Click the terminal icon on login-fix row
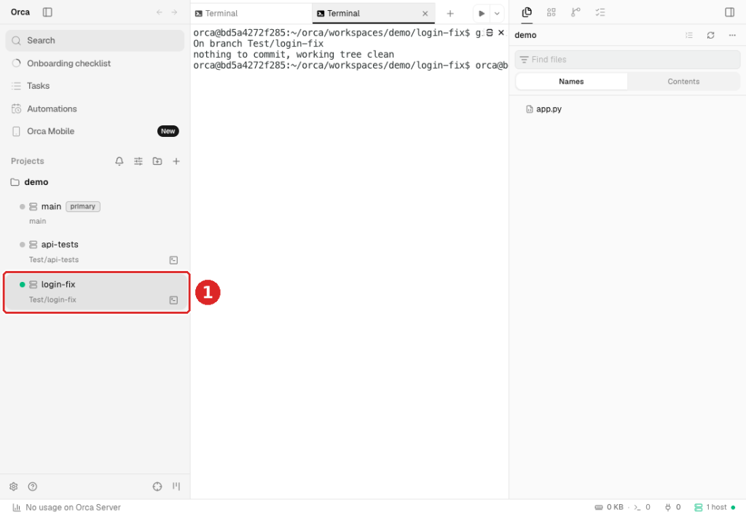This screenshot has width=746, height=515. (173, 300)
